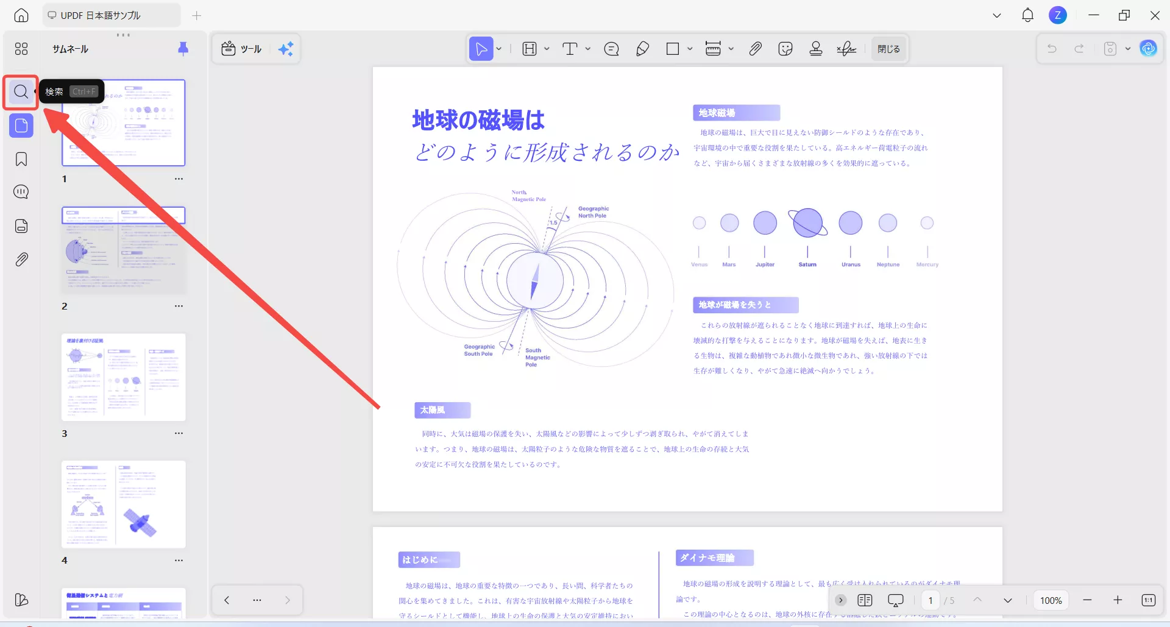Open the sticker tool
This screenshot has height=627, width=1170.
(785, 49)
